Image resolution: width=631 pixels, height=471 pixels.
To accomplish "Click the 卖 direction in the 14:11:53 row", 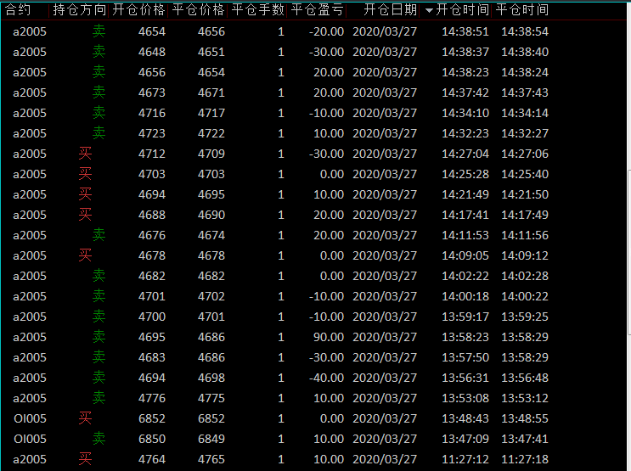I will tap(99, 235).
